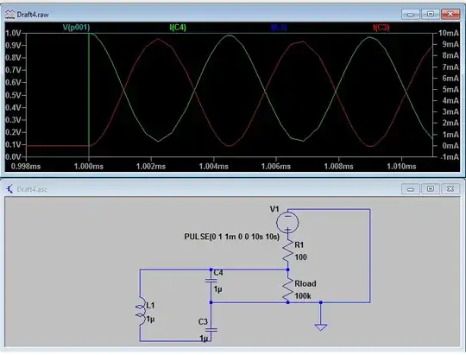Click the 1.006ms time axis label

276,166
